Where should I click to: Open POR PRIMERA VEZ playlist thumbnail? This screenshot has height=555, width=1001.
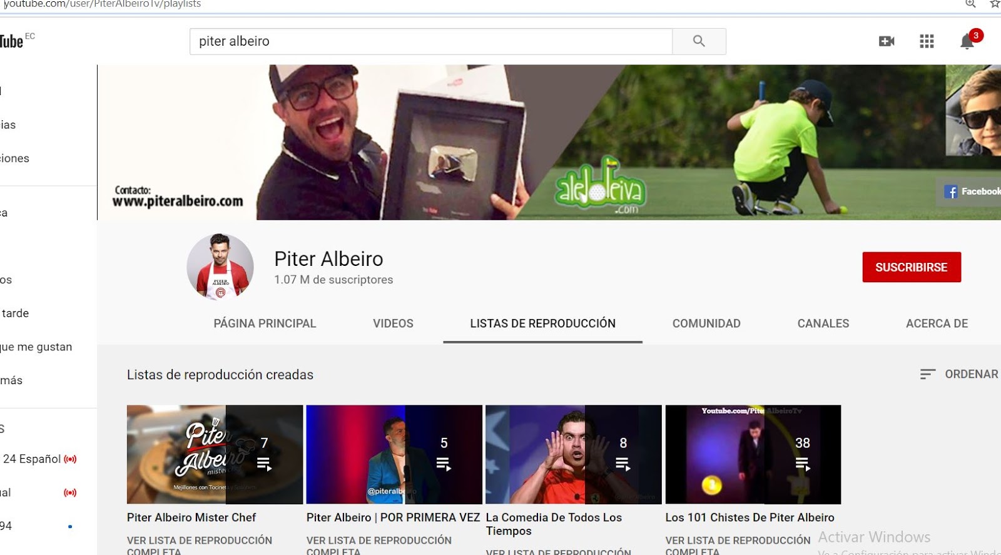(x=394, y=454)
